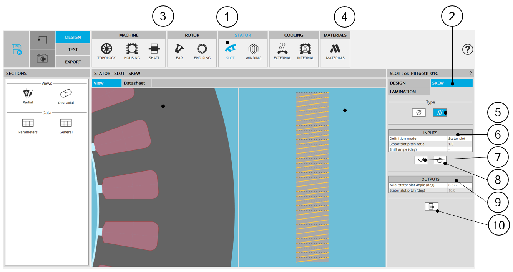
Task: Open Definition mode dropdown value
Action: coord(460,139)
